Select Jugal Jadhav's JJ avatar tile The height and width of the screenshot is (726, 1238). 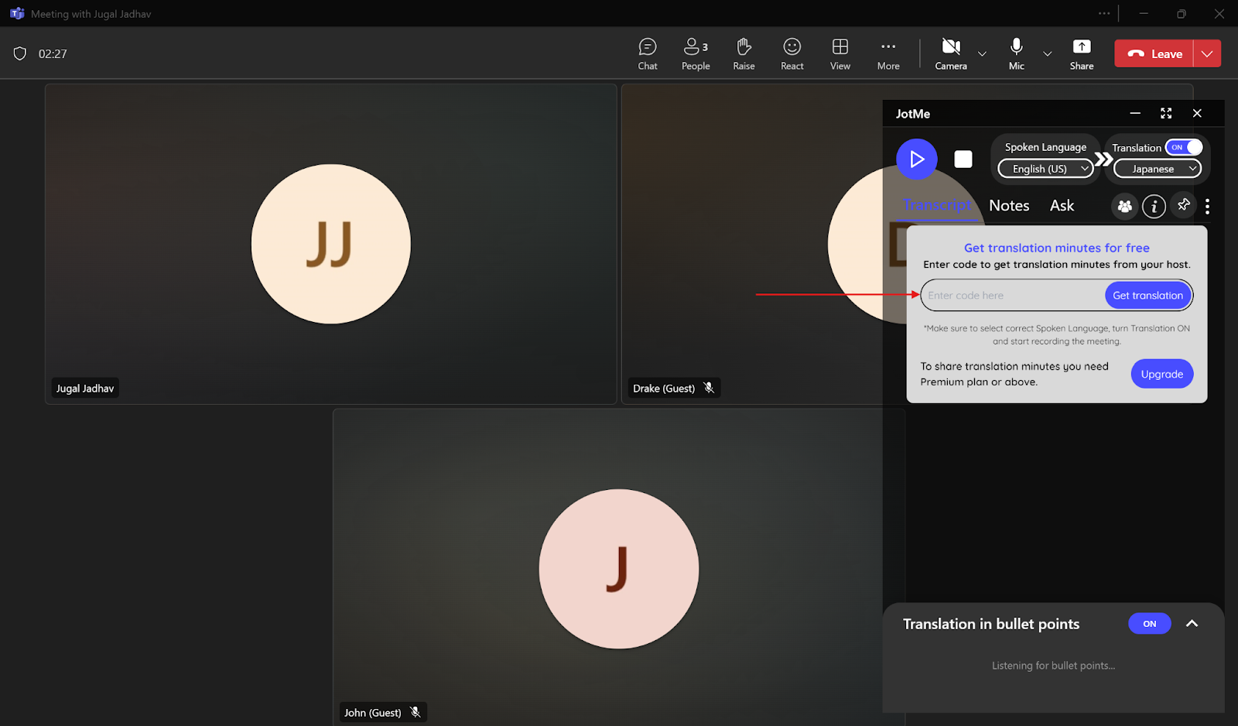pyautogui.click(x=331, y=244)
